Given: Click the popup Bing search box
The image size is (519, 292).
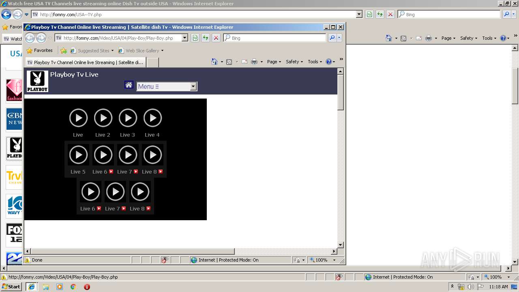Looking at the screenshot, I should coord(275,38).
